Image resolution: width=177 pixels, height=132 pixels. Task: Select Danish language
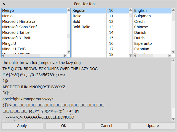(x=152, y=32)
